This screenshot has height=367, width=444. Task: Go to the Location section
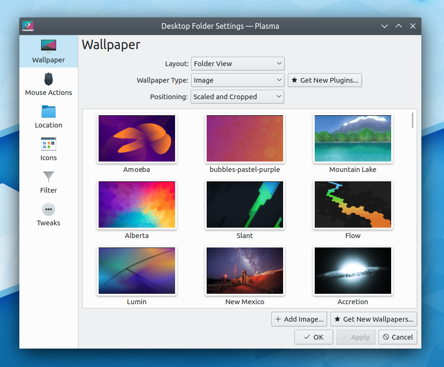point(49,117)
